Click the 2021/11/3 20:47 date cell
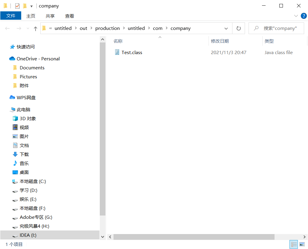The image size is (308, 249). tap(229, 53)
